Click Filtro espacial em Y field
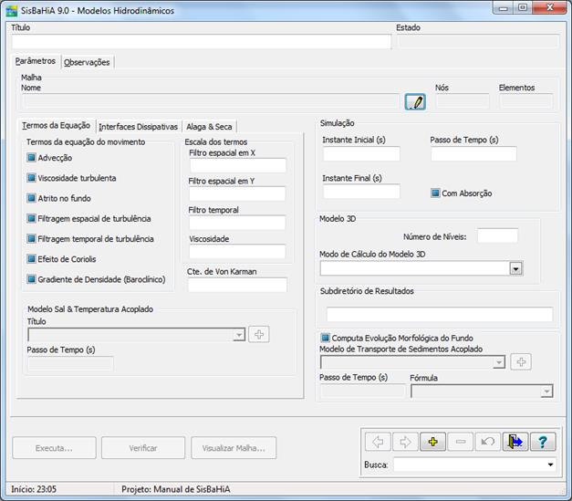 [x=237, y=193]
